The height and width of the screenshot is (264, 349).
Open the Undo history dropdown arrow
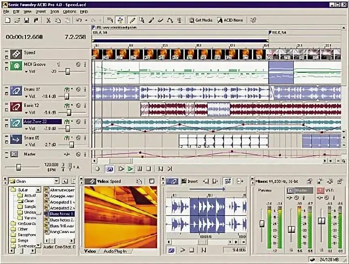(x=86, y=20)
